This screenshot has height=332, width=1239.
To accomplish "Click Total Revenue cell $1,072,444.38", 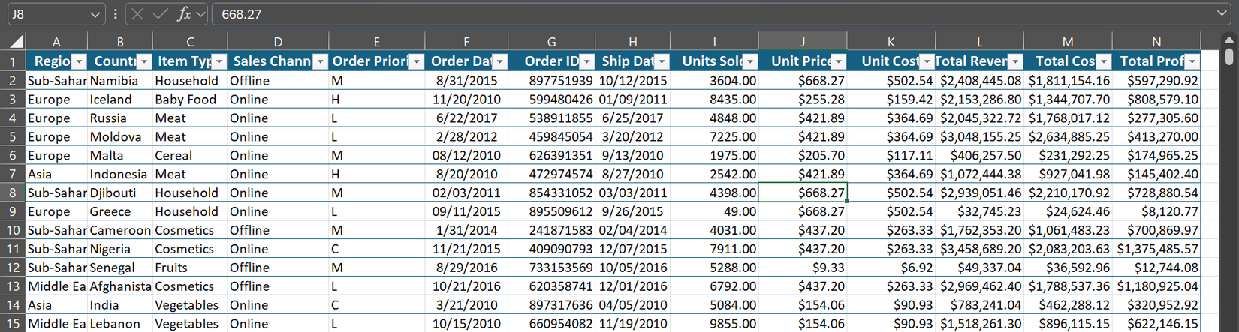I will coord(979,174).
